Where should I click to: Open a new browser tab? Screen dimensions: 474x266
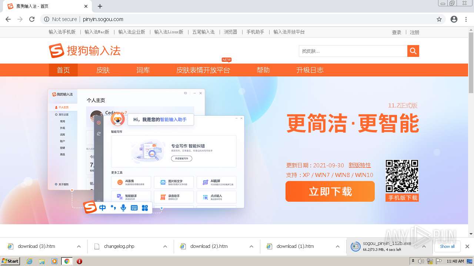tap(100, 6)
